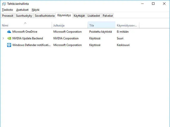Image resolution: width=170 pixels, height=127 pixels.
Task: Click NVIDIA Corporation publisher cell
Action: pos(66,38)
